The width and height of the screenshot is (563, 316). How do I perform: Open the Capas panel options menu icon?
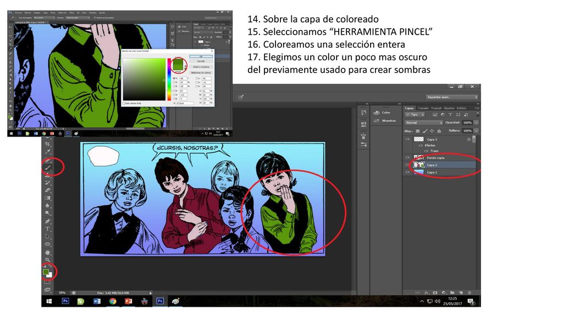pyautogui.click(x=477, y=108)
